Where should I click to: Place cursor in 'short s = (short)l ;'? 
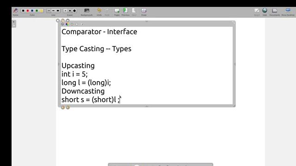point(91,100)
